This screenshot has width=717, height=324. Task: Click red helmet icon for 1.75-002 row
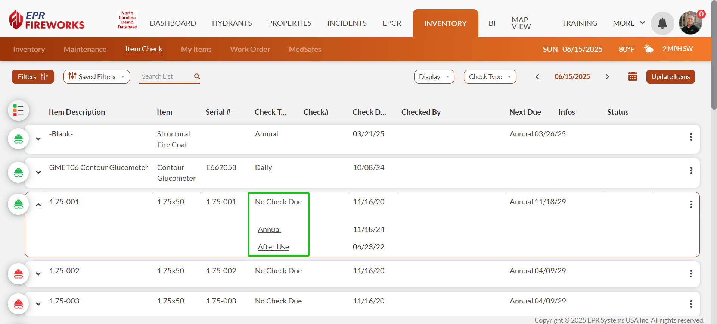point(18,274)
